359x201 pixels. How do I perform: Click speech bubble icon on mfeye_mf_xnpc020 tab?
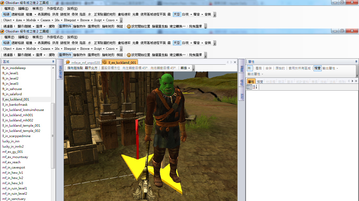[x=68, y=62]
